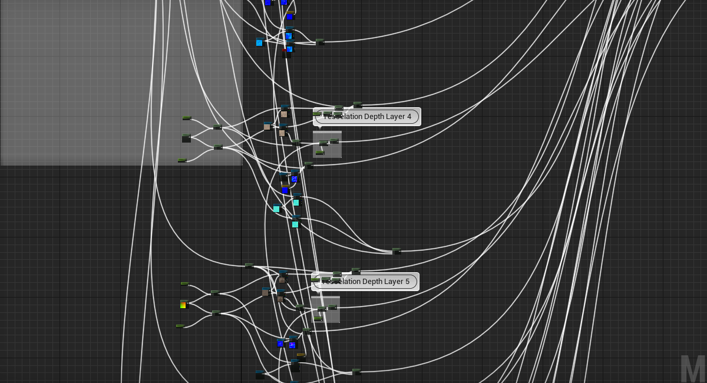Select the leftmost cyan texture node

click(x=277, y=209)
